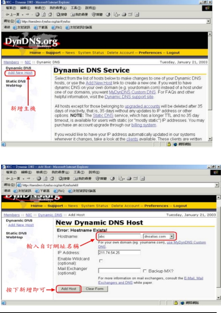
Task: Click the Add Host button
Action: tap(69, 289)
